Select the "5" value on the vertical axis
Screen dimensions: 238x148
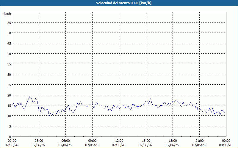tap(10, 126)
